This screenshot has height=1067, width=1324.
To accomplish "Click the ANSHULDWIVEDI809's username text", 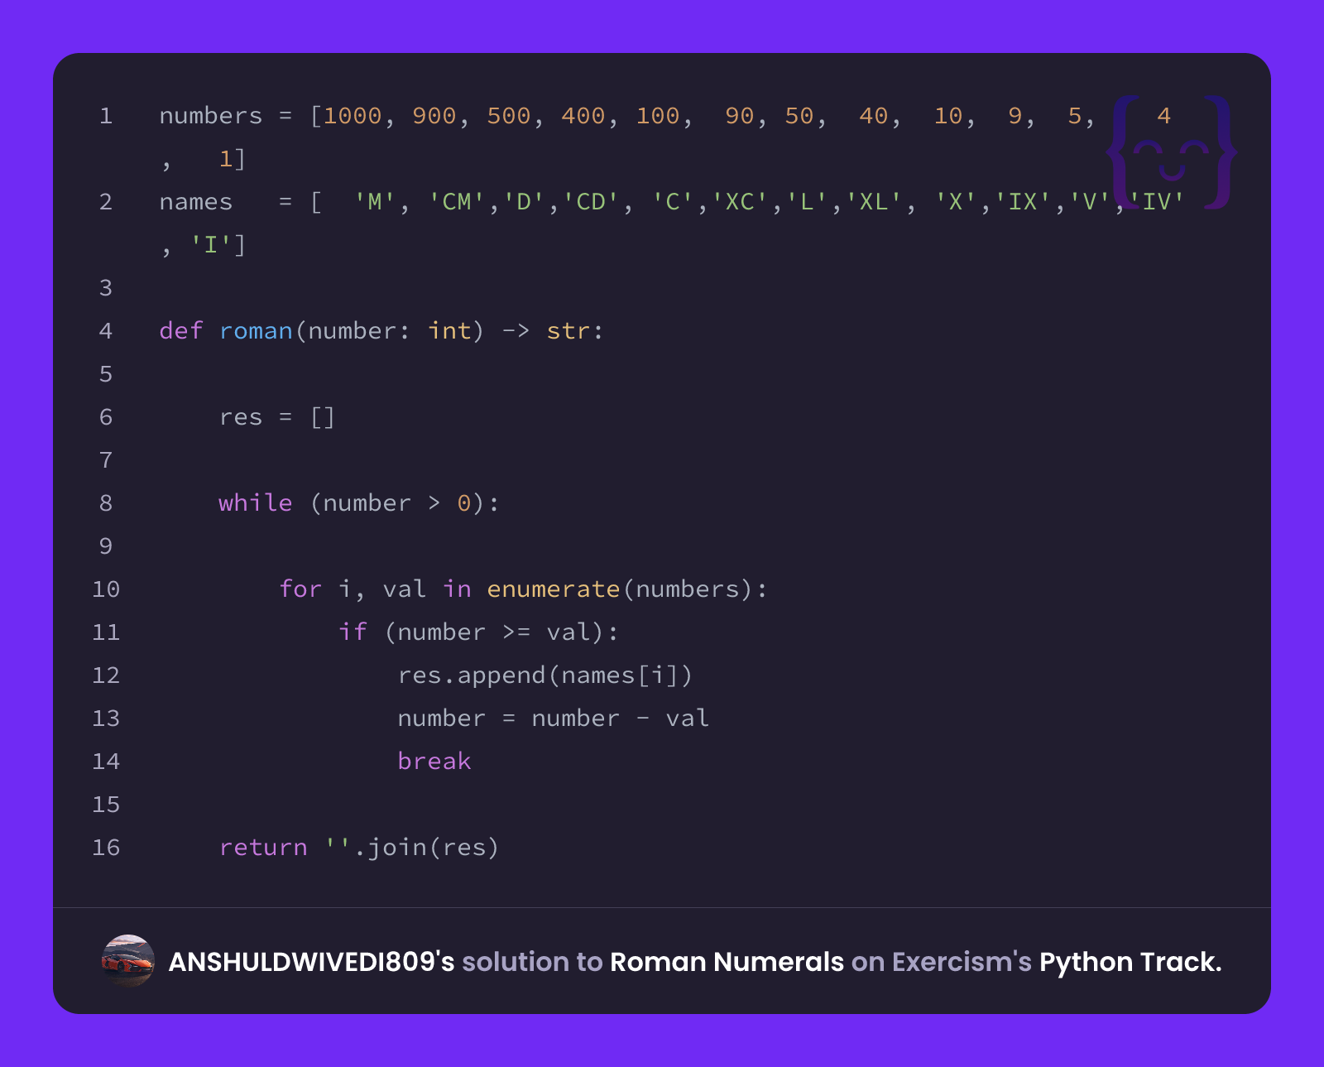I will click(x=311, y=962).
